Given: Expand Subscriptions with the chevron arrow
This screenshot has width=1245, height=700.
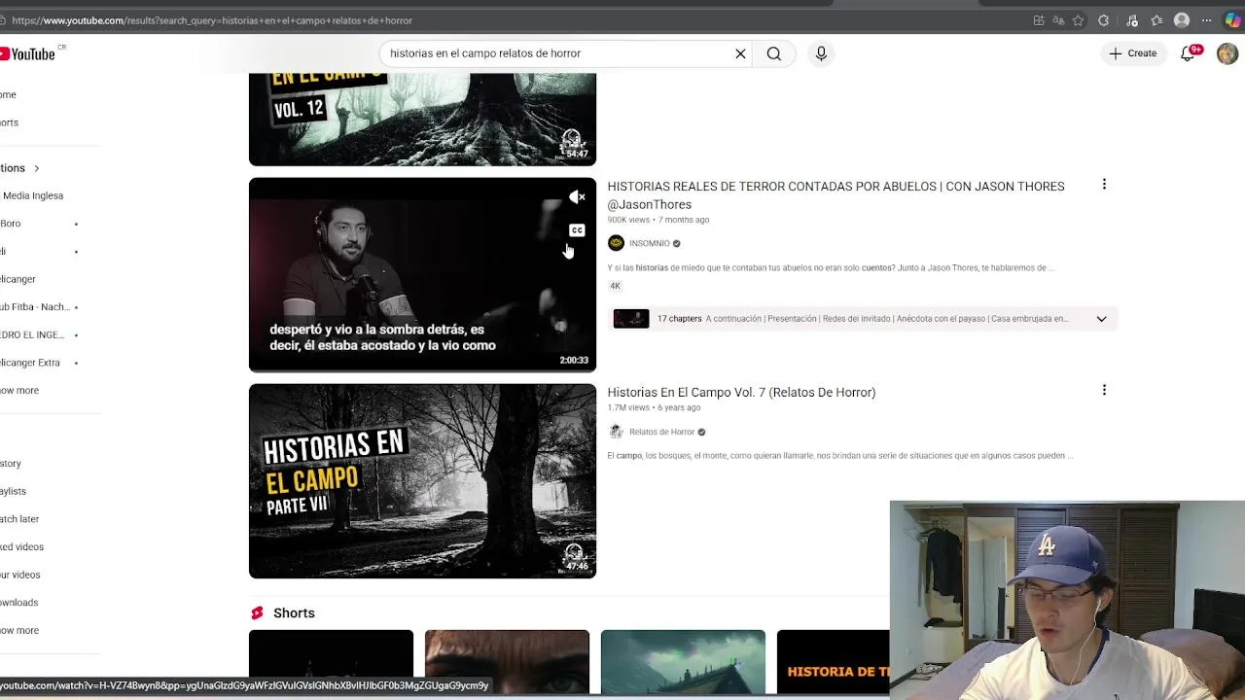Looking at the screenshot, I should coord(36,168).
